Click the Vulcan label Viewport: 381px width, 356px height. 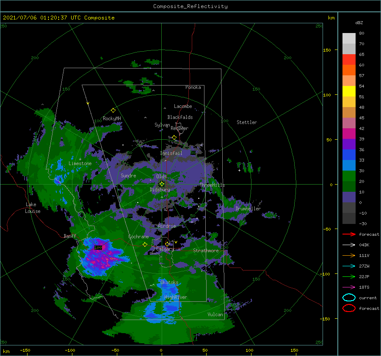[x=215, y=315]
